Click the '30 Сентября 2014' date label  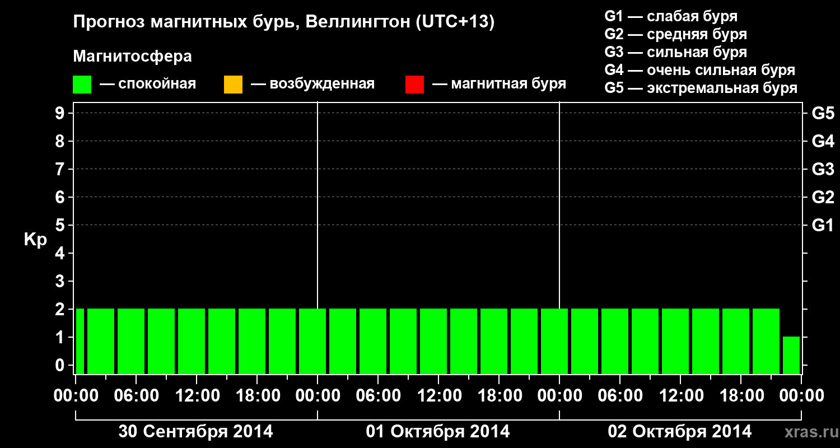(196, 432)
